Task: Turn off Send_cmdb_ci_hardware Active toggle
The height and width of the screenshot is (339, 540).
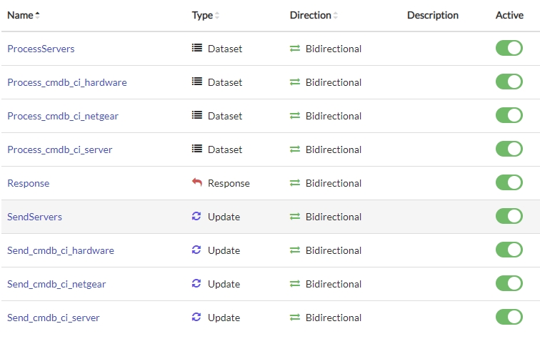Action: point(509,250)
